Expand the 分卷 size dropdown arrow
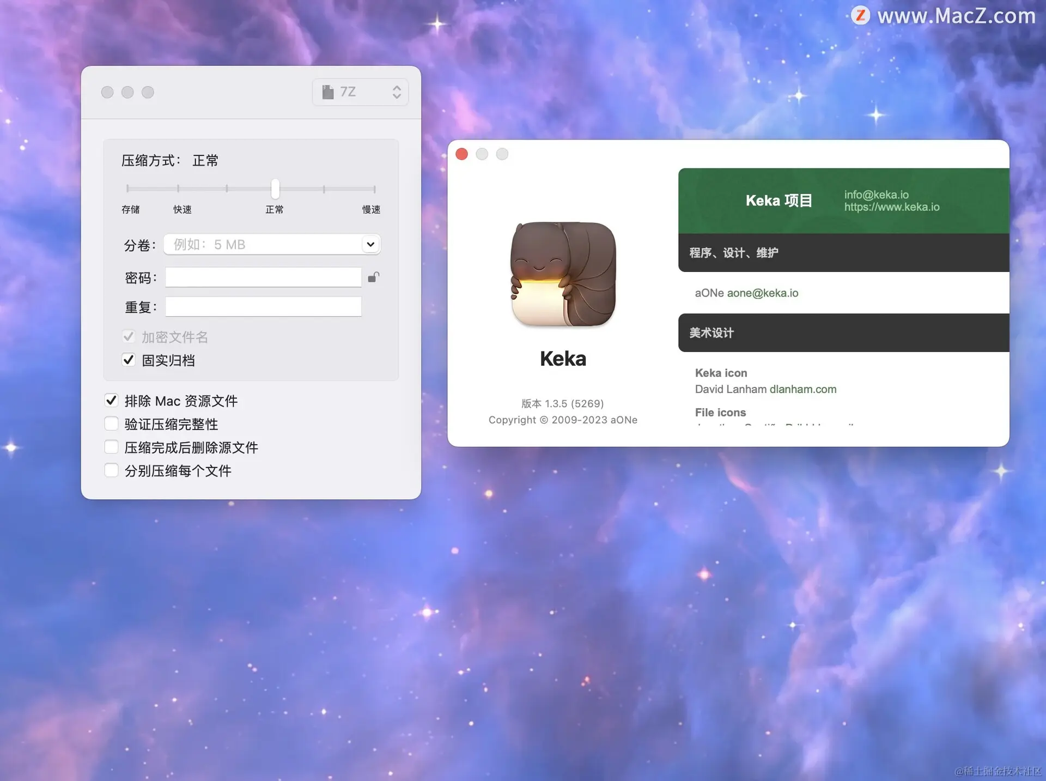 tap(370, 244)
